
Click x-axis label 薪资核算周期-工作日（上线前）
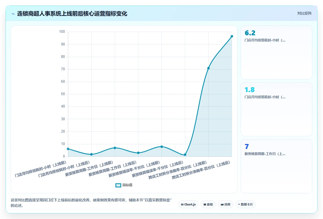(89, 169)
